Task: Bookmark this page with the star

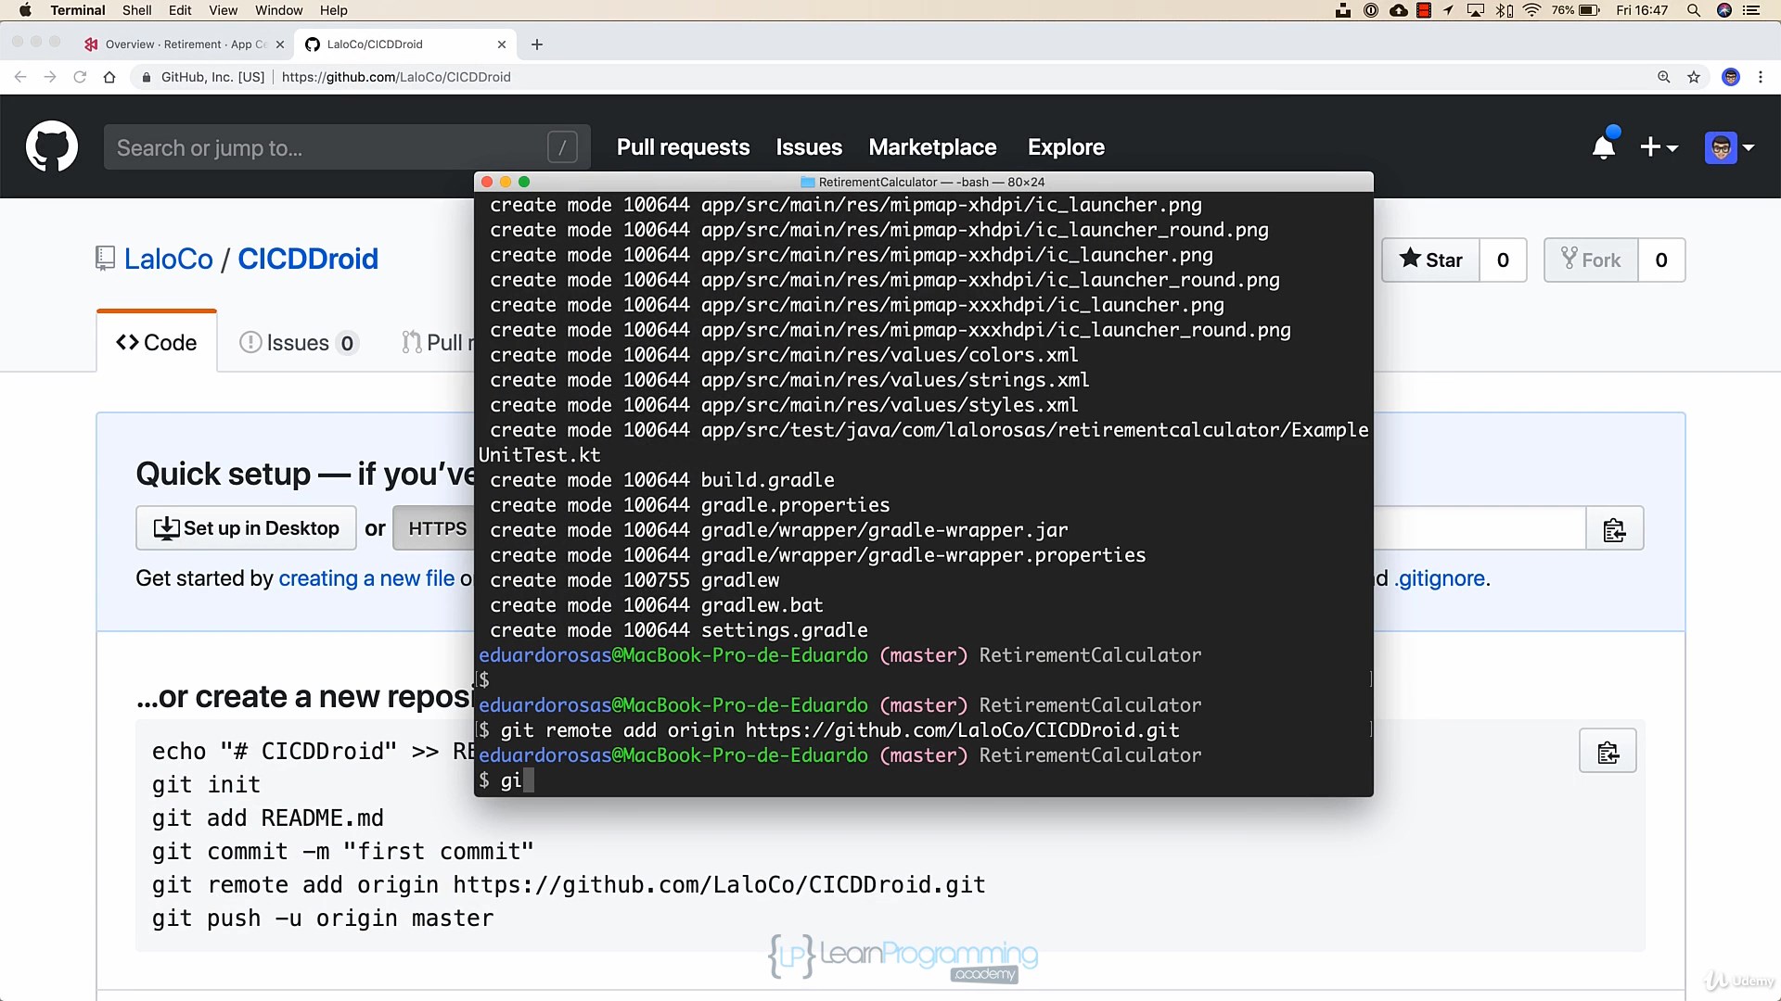Action: point(1694,77)
